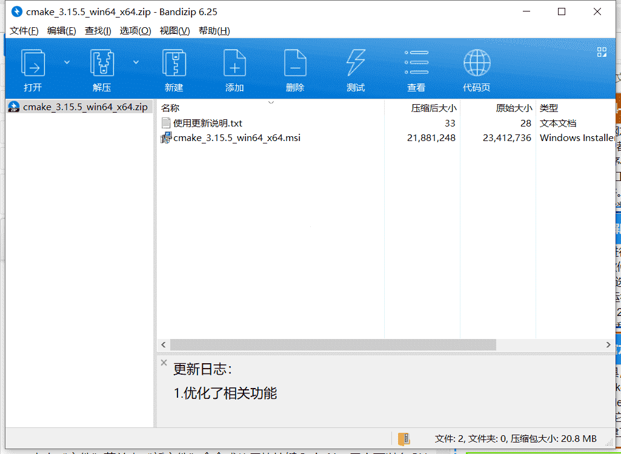The image size is (621, 454).
Task: Click the installer icon of the .msi file
Action: click(x=166, y=138)
